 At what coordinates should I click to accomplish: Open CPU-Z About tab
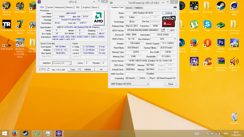coord(95,7)
